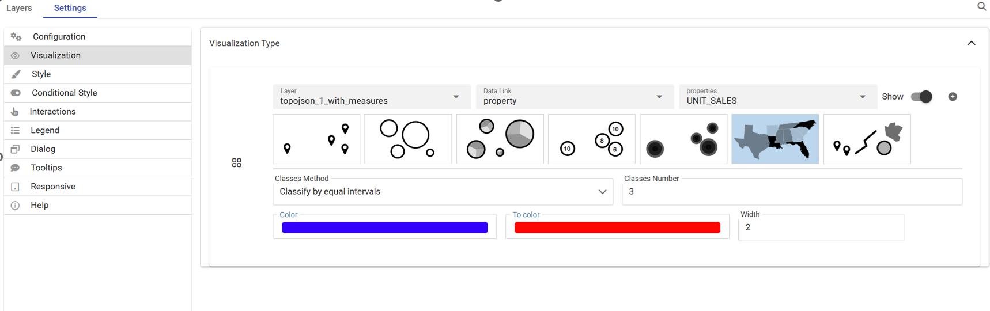Choose the proportional circles visualization icon
This screenshot has width=990, height=311.
pyautogui.click(x=408, y=139)
